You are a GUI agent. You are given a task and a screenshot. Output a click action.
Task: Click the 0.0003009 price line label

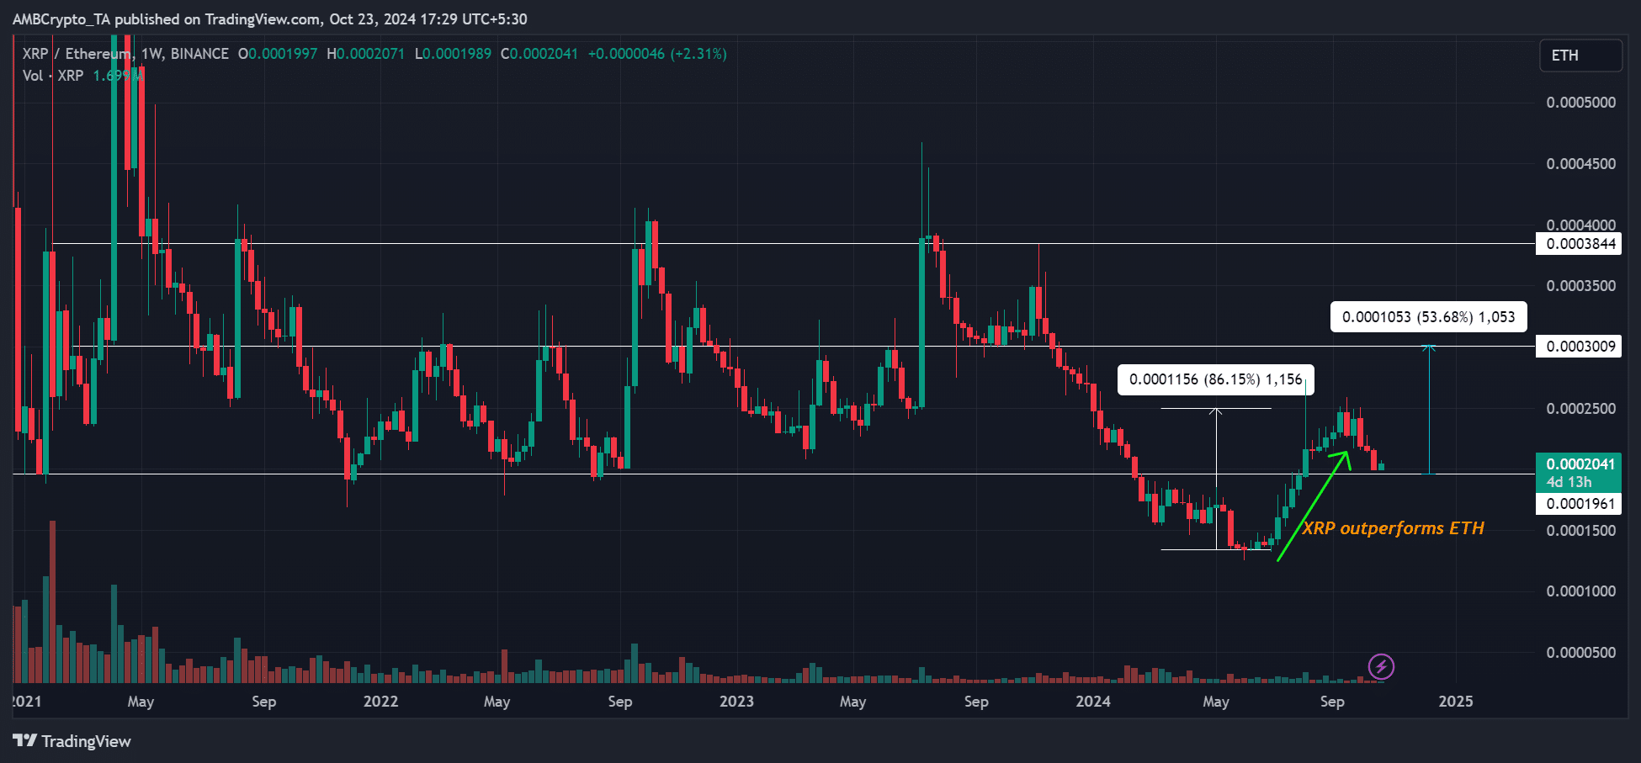[1580, 347]
